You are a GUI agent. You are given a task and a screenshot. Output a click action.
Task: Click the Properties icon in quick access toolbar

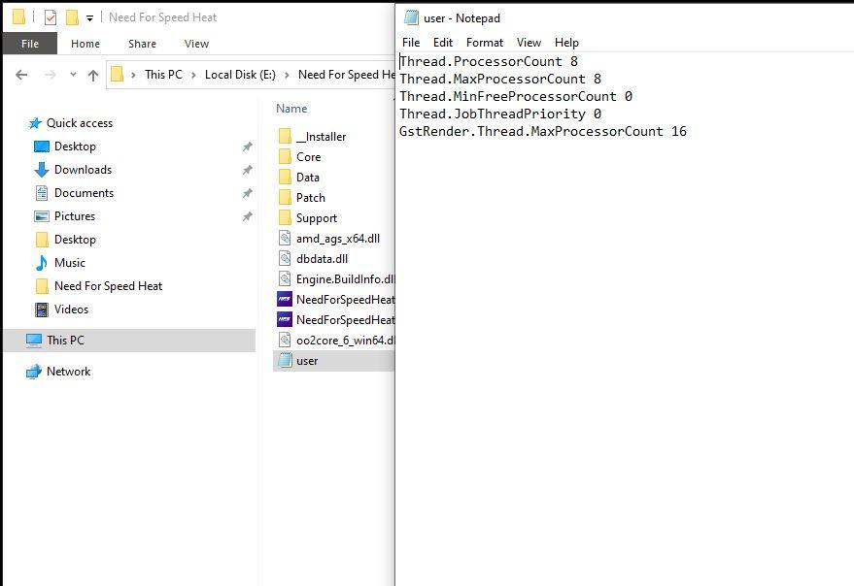(51, 18)
